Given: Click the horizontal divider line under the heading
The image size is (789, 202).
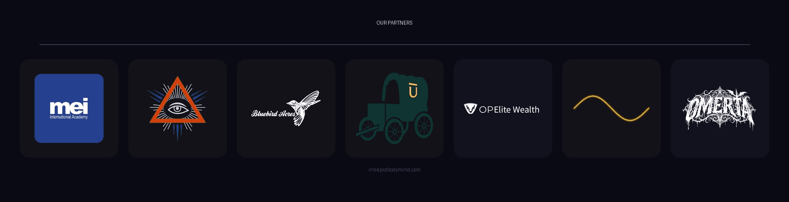Looking at the screenshot, I should [394, 44].
